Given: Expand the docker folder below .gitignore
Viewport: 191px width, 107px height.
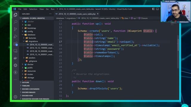Looking at the screenshot, I should [x=36, y=64].
